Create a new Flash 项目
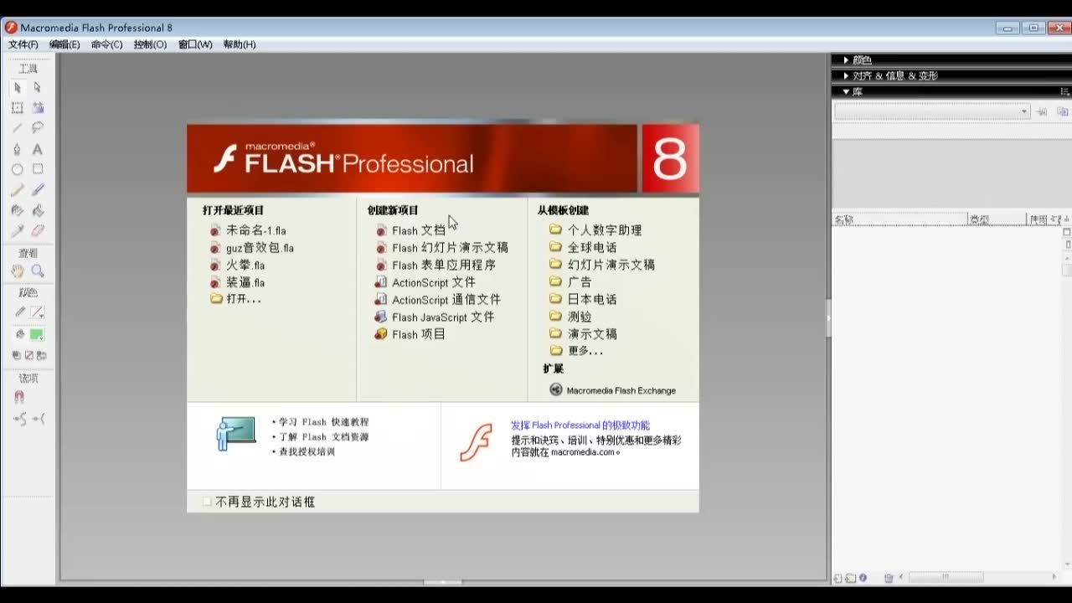The image size is (1072, 603). click(x=410, y=334)
